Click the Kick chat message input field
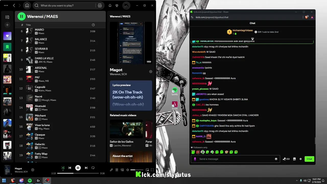Image resolution: width=327 pixels, height=184 pixels. (x=235, y=159)
